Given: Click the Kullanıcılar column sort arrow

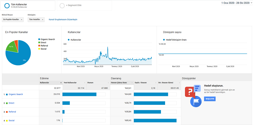Looking at the screenshot, I should click(61, 83).
